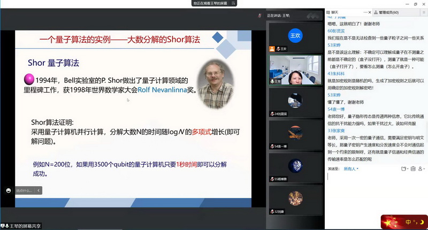Click in the chat message input area
The height and width of the screenshot is (230, 428).
(x=374, y=193)
